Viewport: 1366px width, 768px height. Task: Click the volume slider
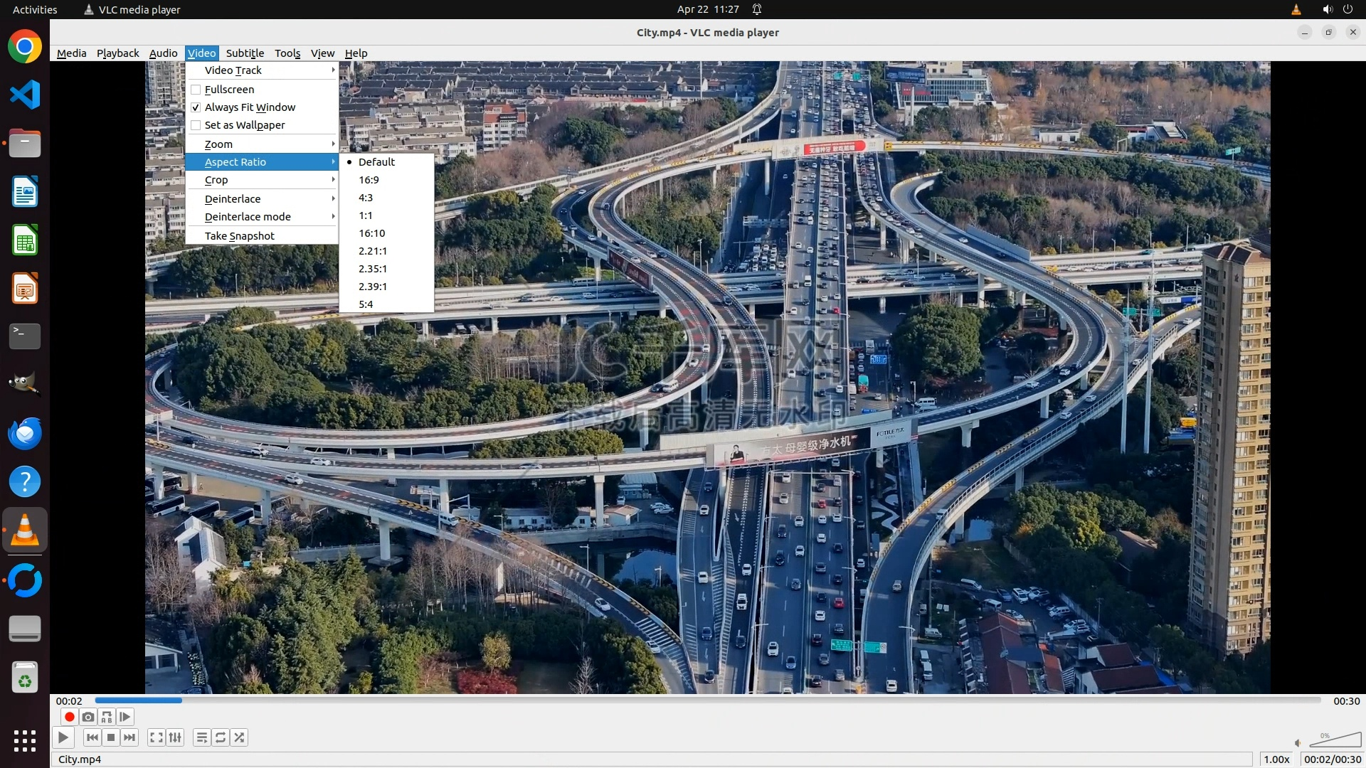[1335, 740]
